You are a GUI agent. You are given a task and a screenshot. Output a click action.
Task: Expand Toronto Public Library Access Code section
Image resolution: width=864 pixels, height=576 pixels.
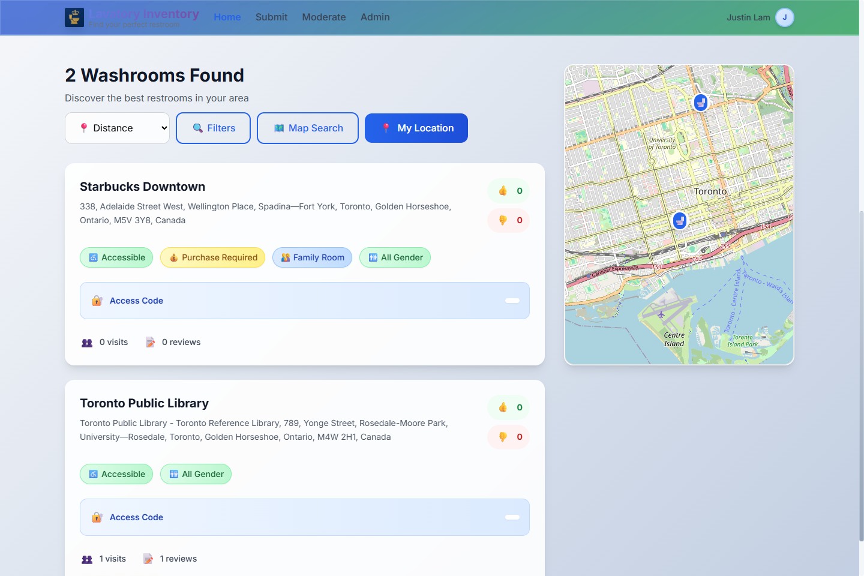pyautogui.click(x=305, y=517)
